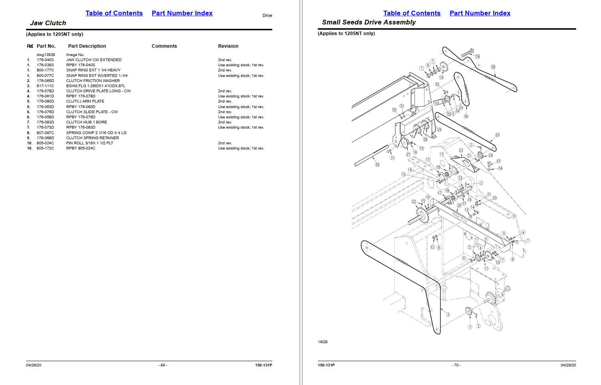
Task: Select 'CLUTCJ ARM PLATE' description
Action: coord(85,101)
